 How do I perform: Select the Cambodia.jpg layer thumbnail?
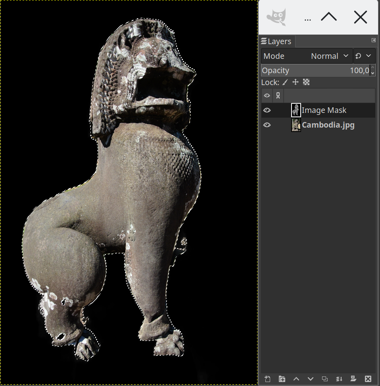coord(296,125)
